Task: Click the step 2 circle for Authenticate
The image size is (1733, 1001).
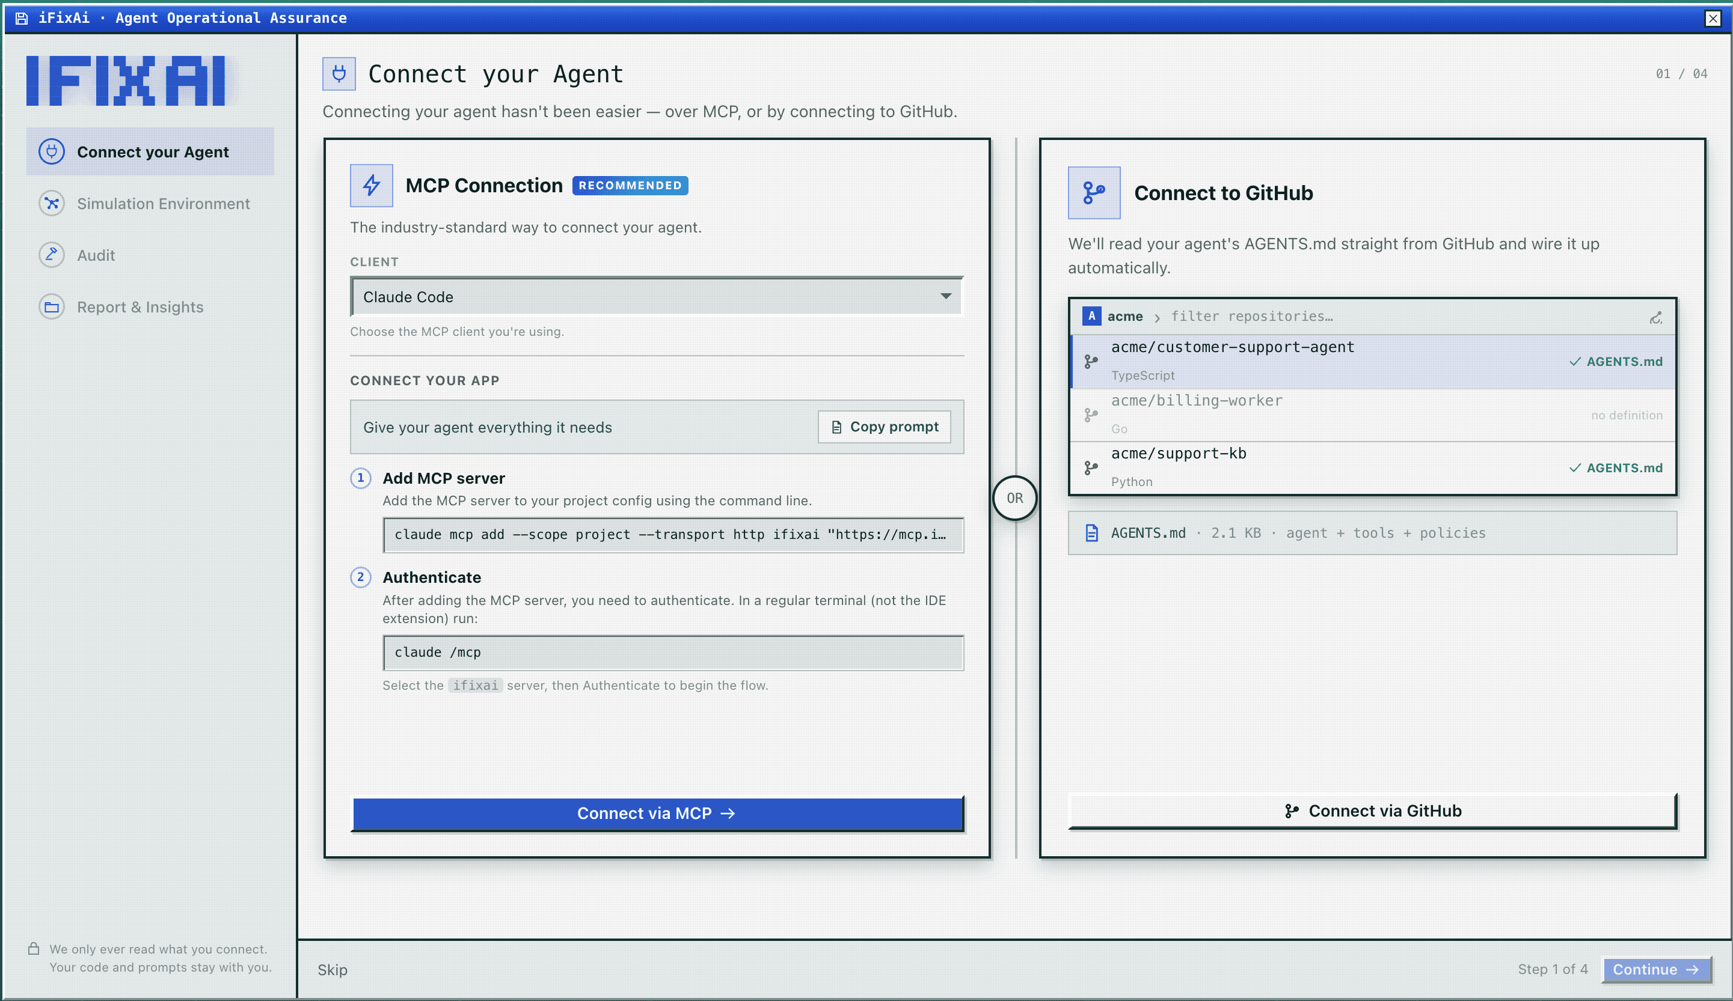Action: [x=360, y=577]
